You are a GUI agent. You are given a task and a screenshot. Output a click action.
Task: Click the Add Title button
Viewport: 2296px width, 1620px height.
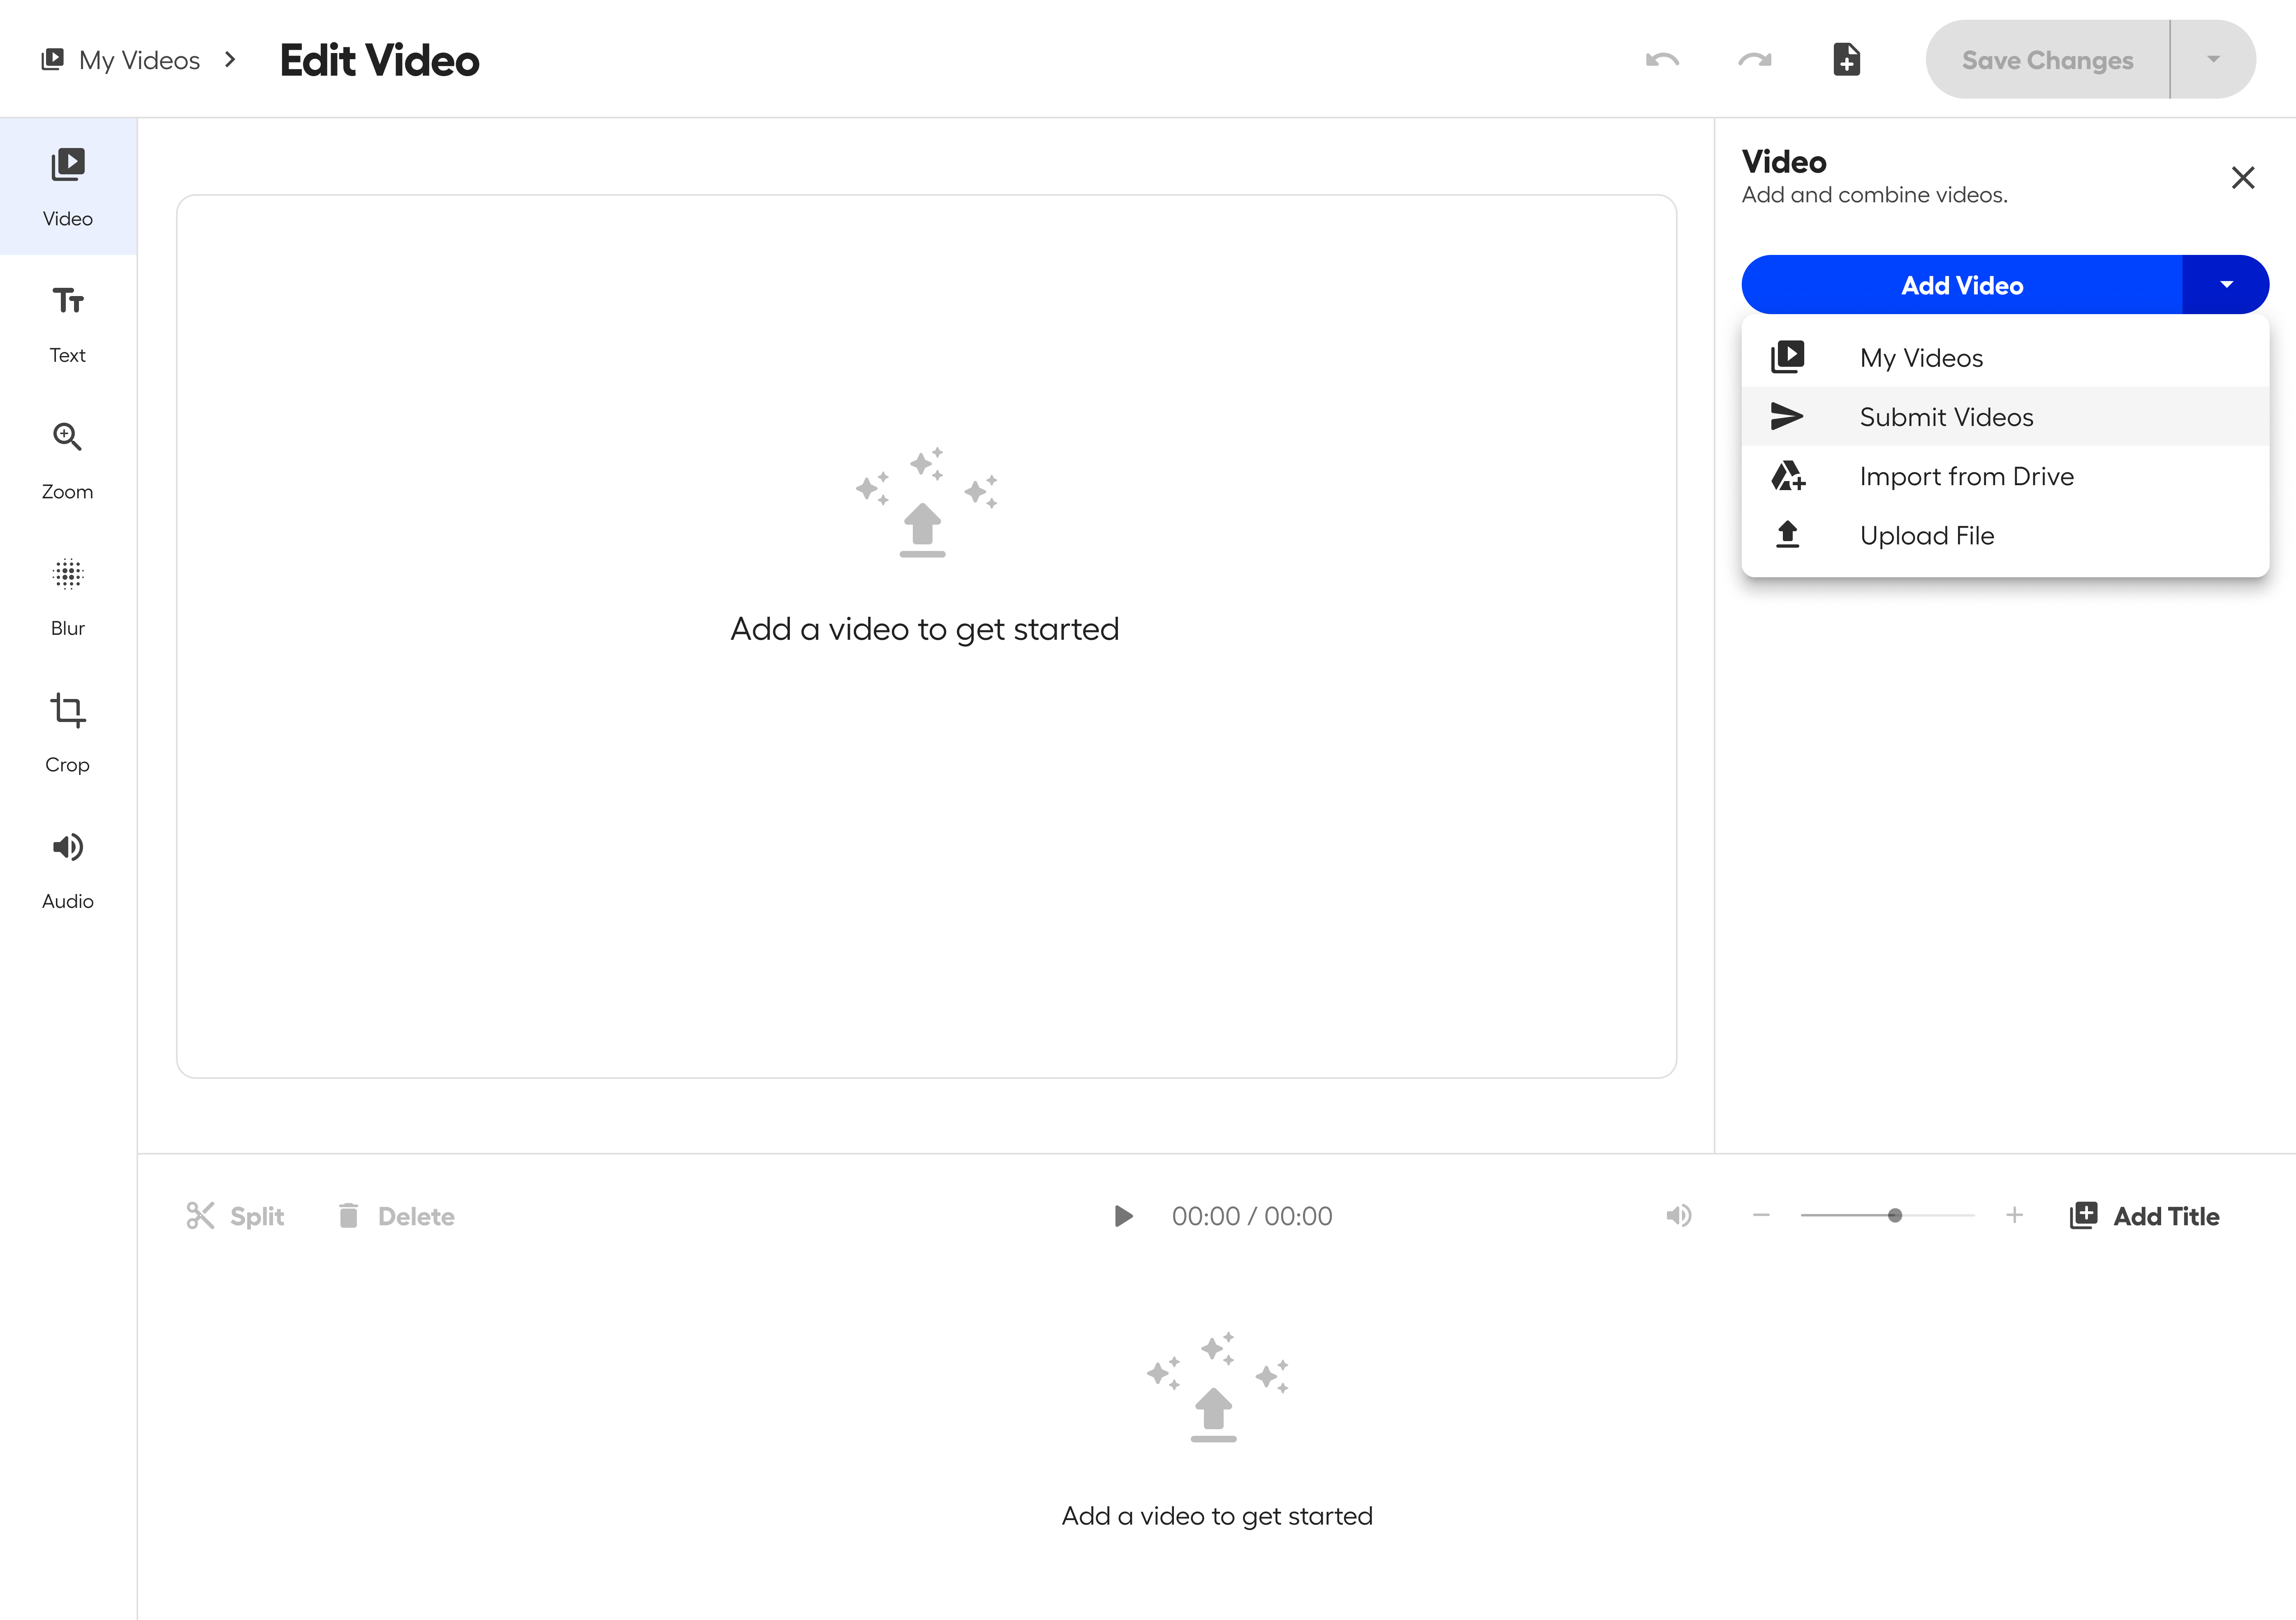click(x=2145, y=1215)
